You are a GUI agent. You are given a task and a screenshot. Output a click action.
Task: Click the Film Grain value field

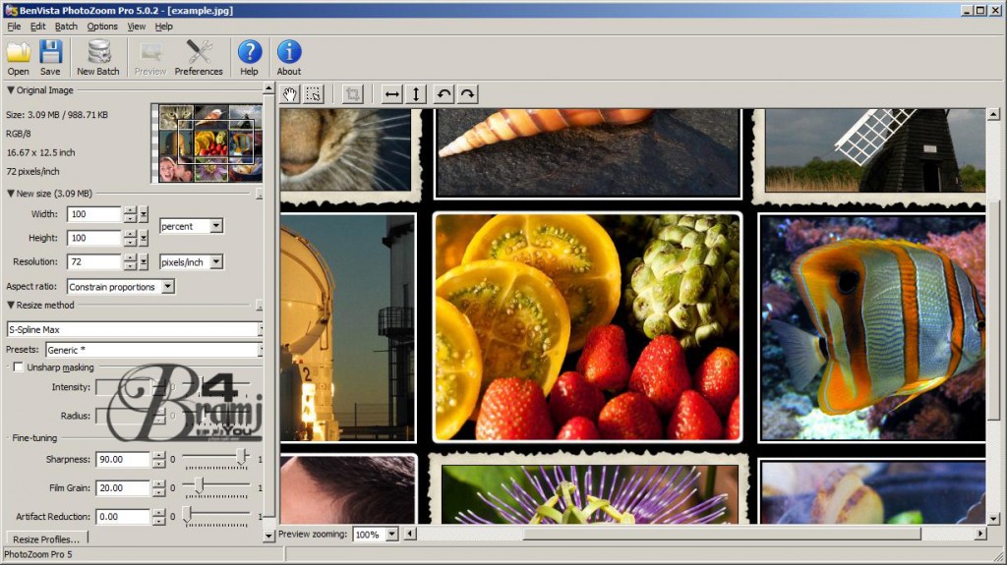click(x=122, y=488)
